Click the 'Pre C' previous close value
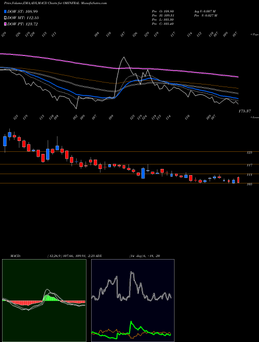The height and width of the screenshot is (342, 259). (163, 24)
